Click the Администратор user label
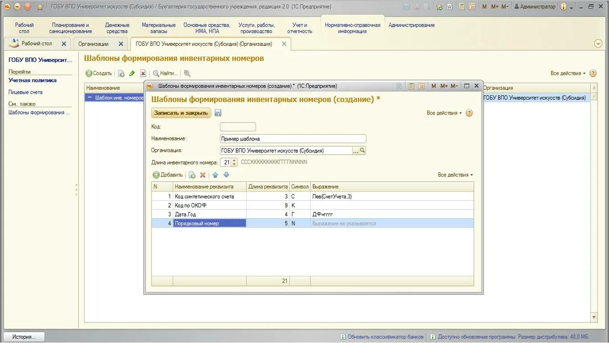Viewport: 609px width, 343px height. pos(535,7)
